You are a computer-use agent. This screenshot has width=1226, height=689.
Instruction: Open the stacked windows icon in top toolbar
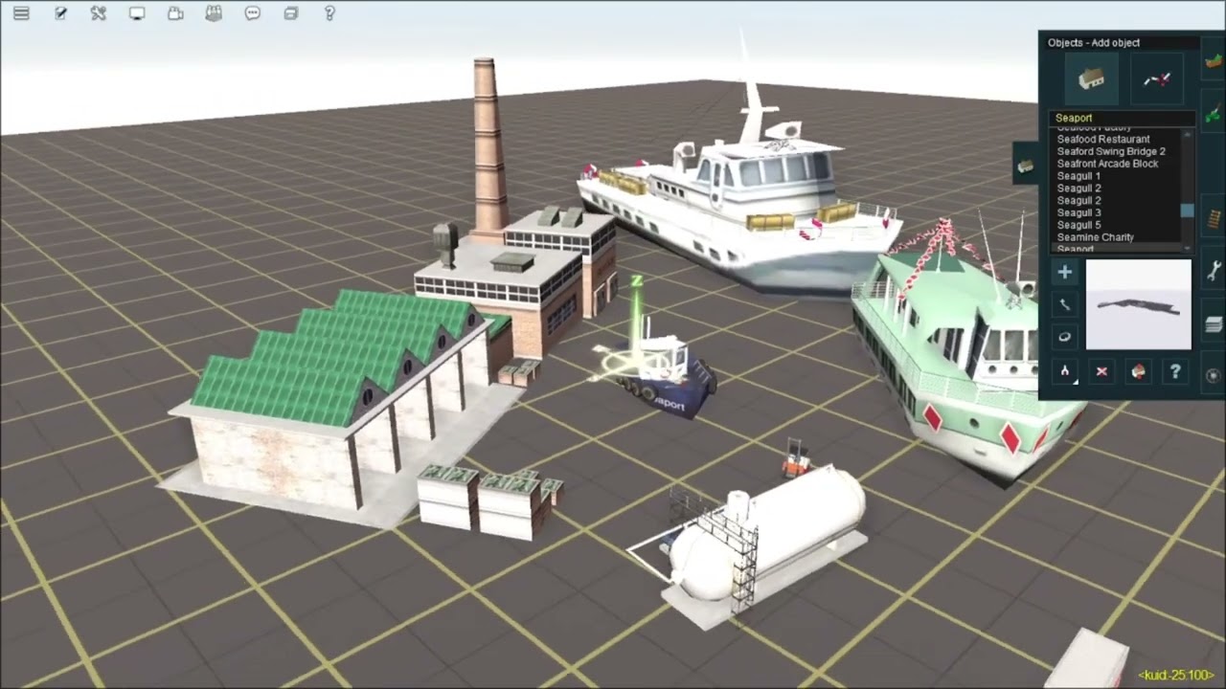coord(291,13)
